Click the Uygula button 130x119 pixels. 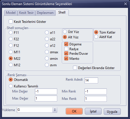pyautogui.click(x=112, y=112)
